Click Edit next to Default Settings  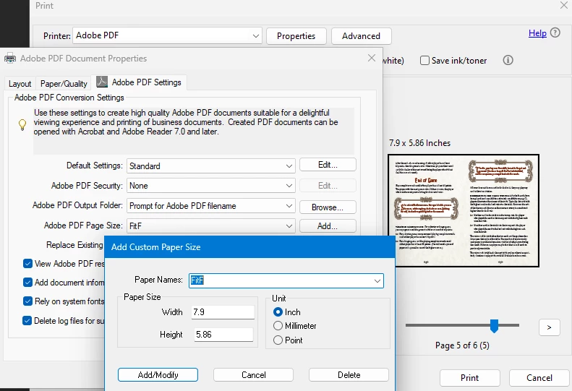[328, 165]
